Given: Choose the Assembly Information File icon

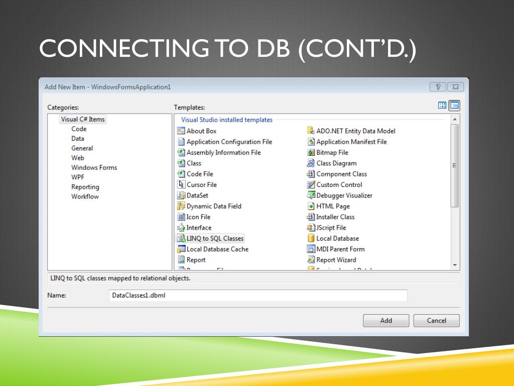Looking at the screenshot, I should click(181, 153).
